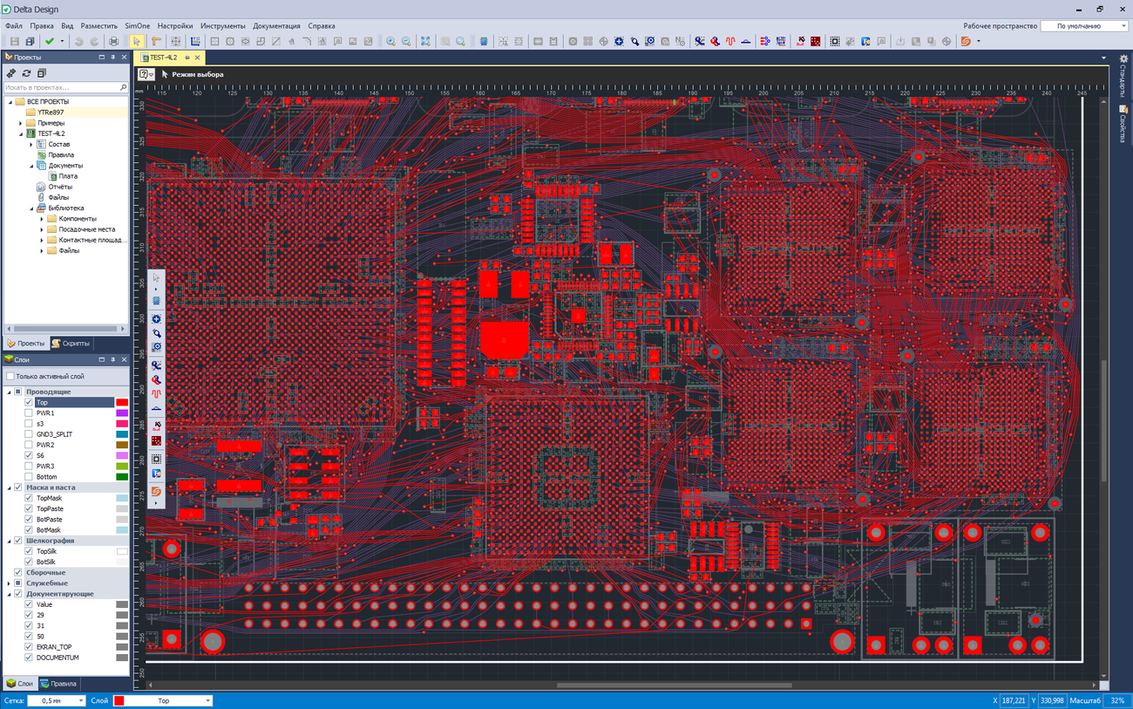
Task: Enable the Bottom layer checkbox
Action: point(29,477)
